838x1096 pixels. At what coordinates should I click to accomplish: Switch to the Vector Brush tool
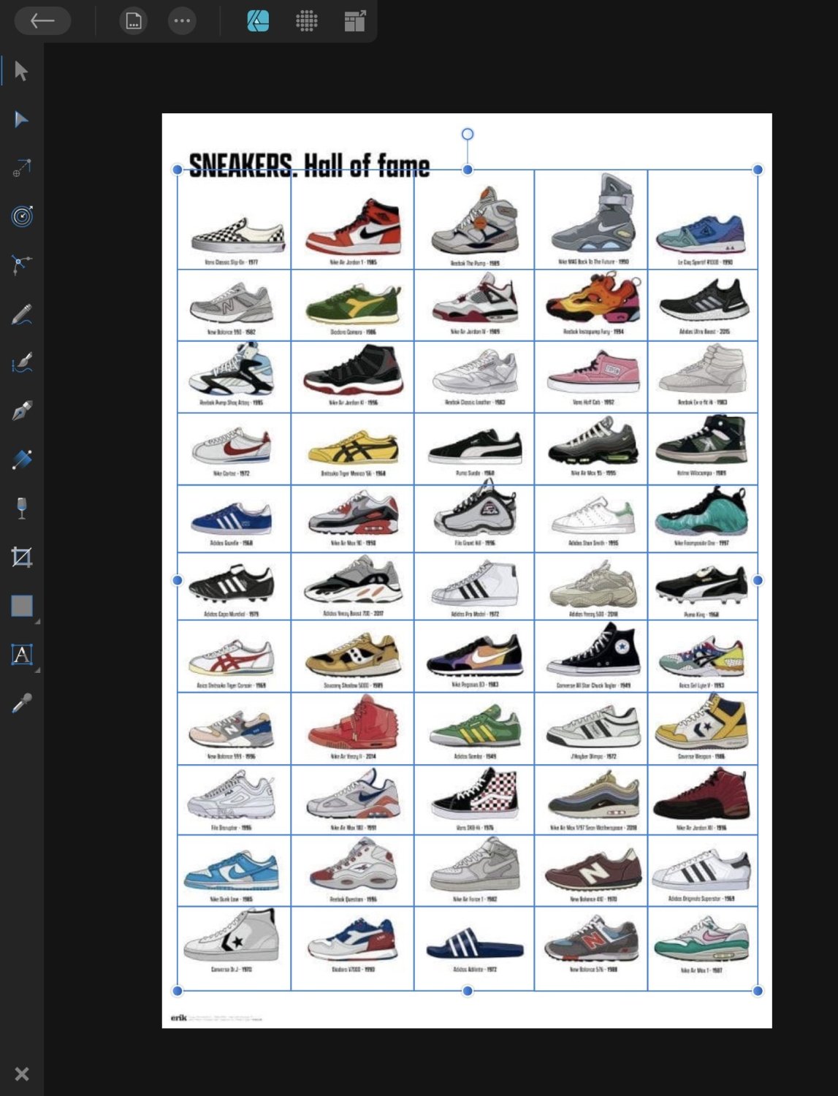[21, 362]
